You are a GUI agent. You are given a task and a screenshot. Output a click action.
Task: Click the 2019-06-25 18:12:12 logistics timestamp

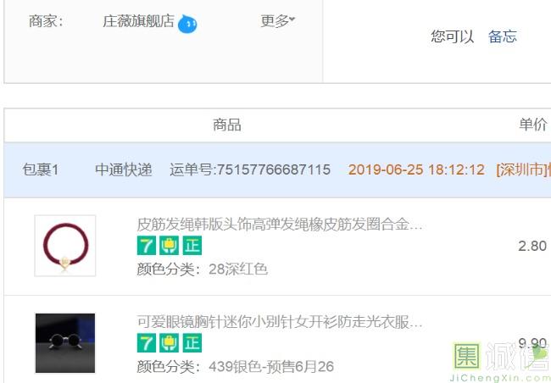click(416, 169)
